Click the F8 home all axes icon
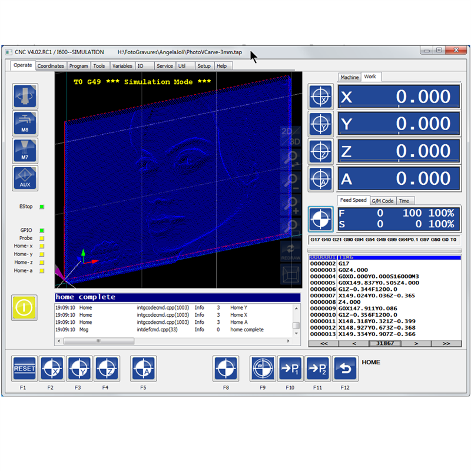471x471 pixels. [x=225, y=369]
